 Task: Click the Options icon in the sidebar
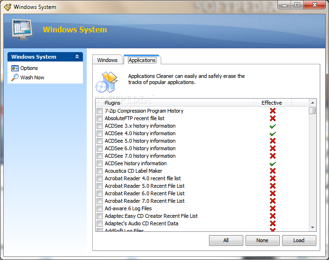point(15,69)
